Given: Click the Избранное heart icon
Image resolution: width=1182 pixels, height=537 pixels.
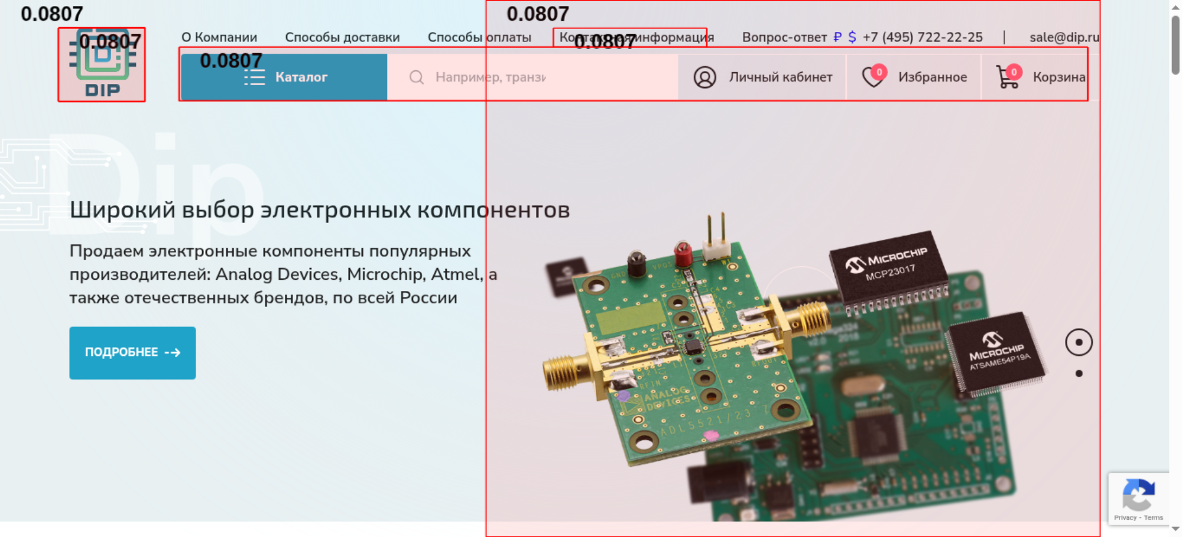Looking at the screenshot, I should pyautogui.click(x=873, y=76).
